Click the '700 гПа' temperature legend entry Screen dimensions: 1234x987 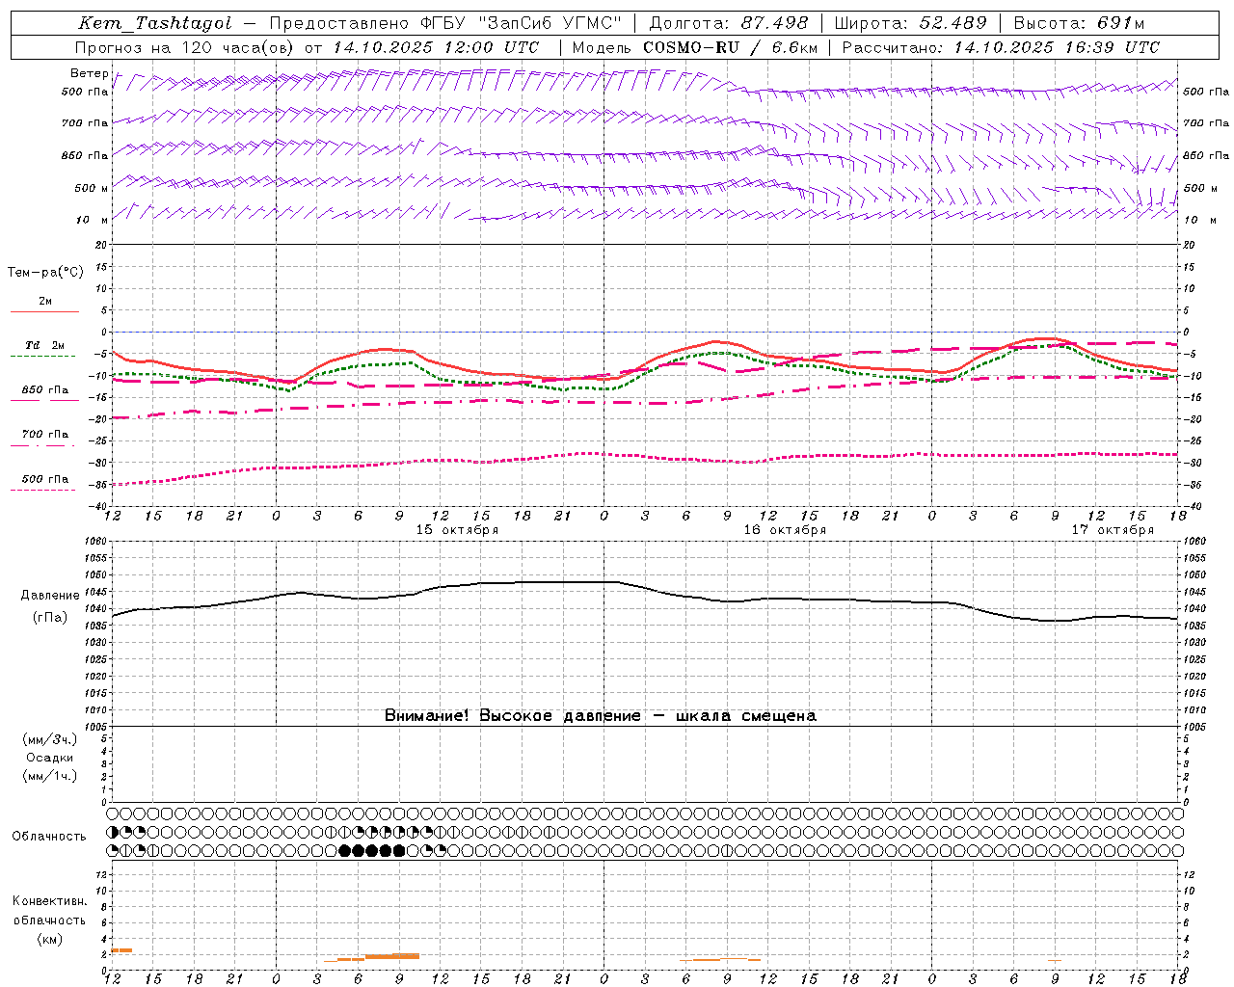coord(44,435)
